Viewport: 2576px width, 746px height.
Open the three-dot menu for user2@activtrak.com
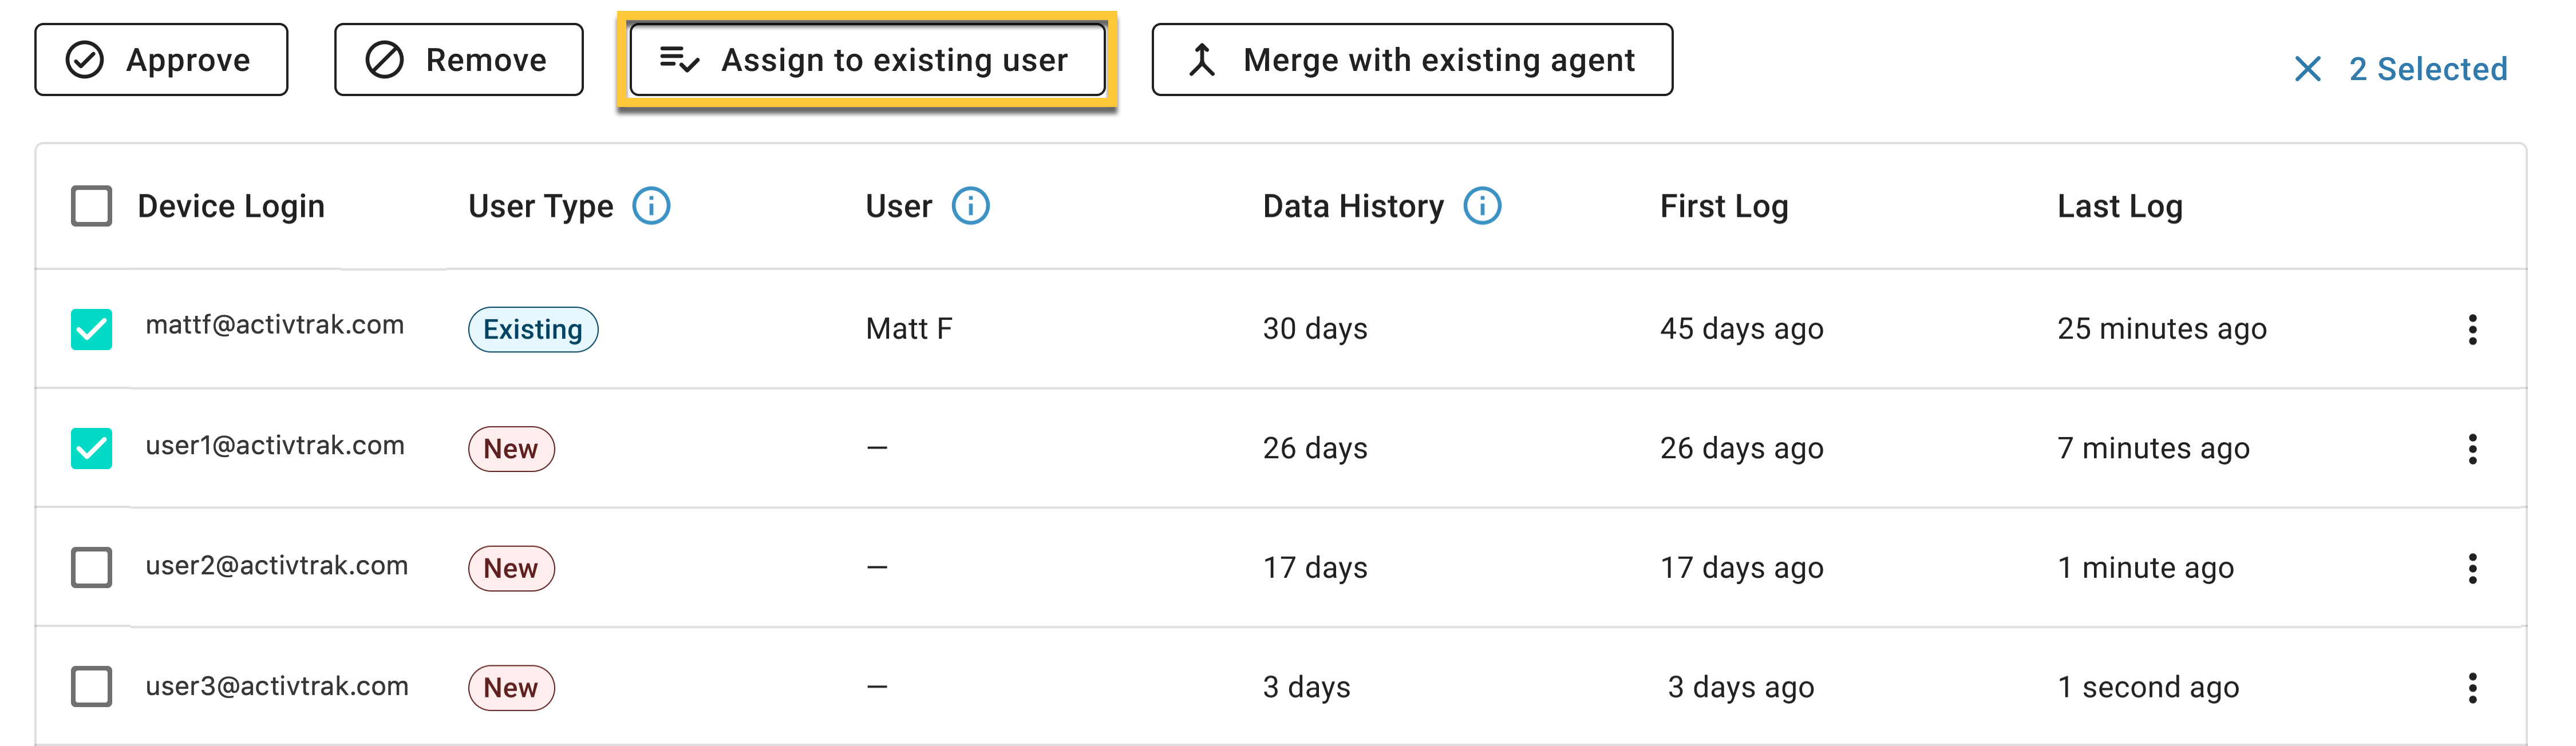(x=2472, y=568)
